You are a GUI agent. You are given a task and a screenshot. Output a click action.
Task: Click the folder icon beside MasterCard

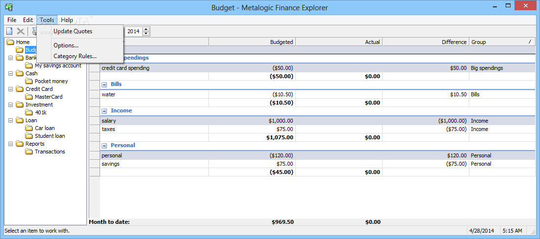pyautogui.click(x=29, y=97)
